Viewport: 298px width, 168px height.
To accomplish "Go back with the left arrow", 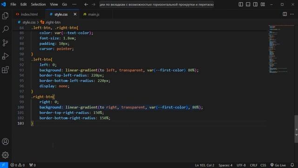I will pyautogui.click(x=86, y=4).
